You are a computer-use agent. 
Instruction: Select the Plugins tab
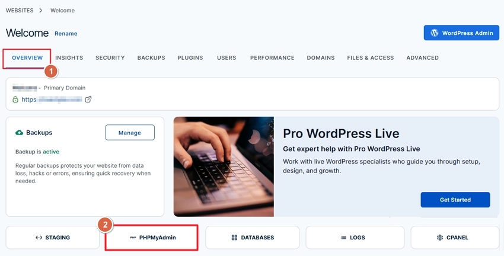pos(190,58)
